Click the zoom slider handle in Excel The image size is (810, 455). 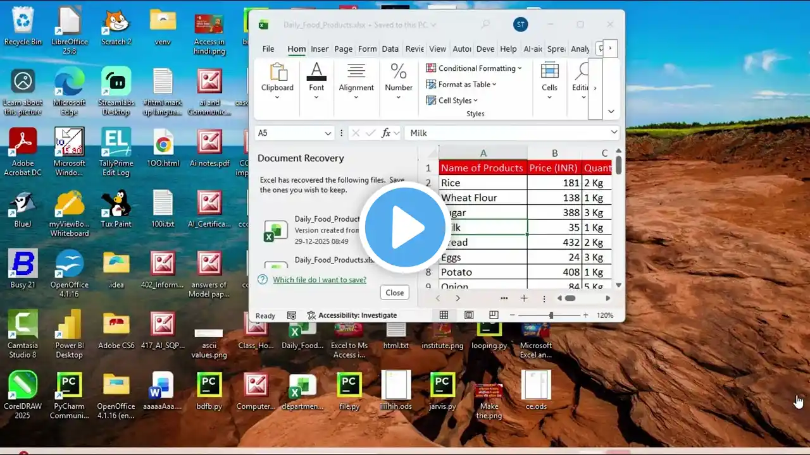(551, 315)
